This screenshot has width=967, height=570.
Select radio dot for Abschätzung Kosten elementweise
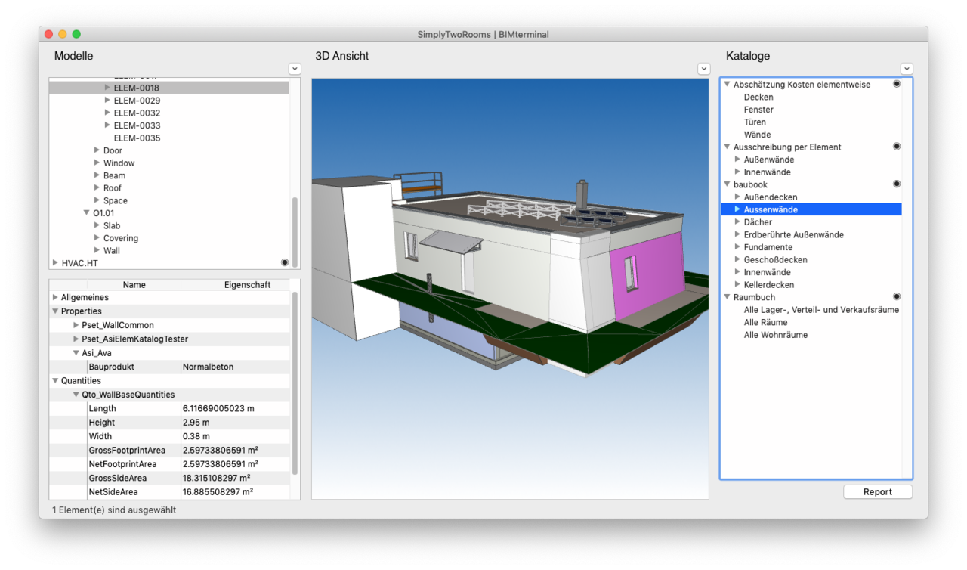tap(897, 84)
